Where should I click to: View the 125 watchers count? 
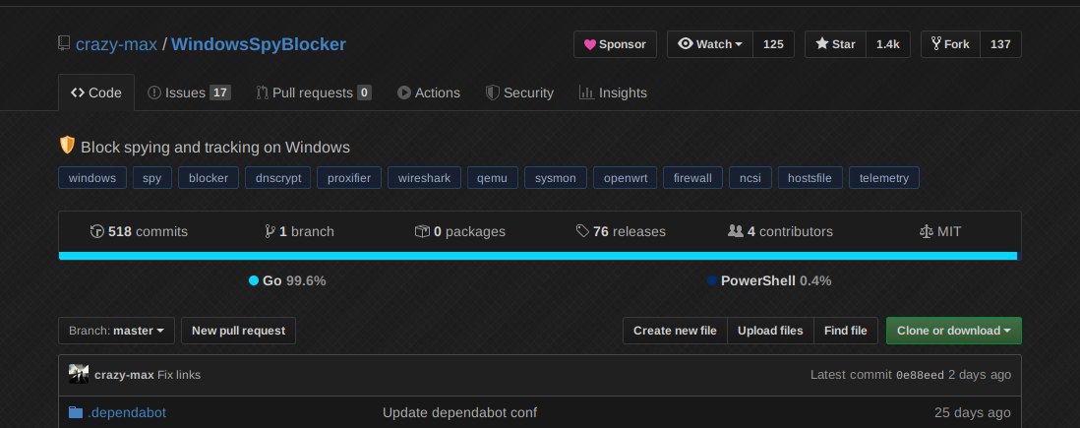pos(773,44)
